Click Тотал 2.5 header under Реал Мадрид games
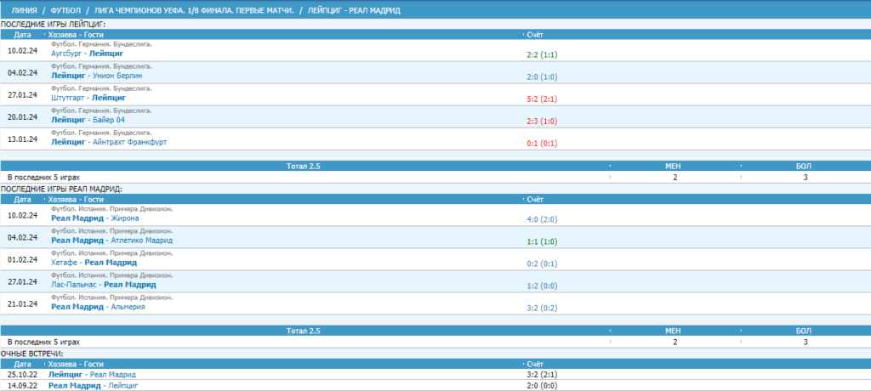 tap(304, 331)
